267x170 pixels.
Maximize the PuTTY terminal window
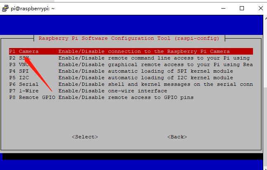click(242, 8)
